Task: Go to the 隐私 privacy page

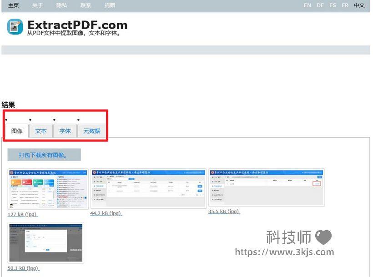Action: click(61, 5)
